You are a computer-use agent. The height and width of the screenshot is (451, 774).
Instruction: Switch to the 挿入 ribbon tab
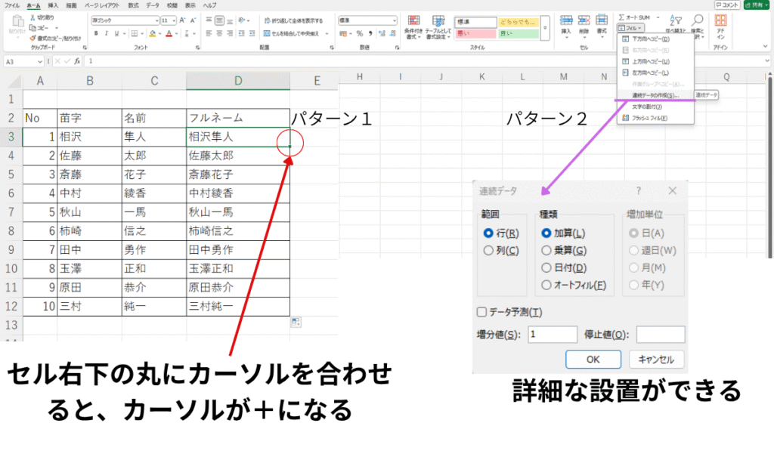[53, 5]
